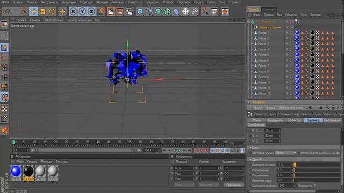344x193 pixels.
Task: Activate the Scale tool
Action: pos(43,11)
